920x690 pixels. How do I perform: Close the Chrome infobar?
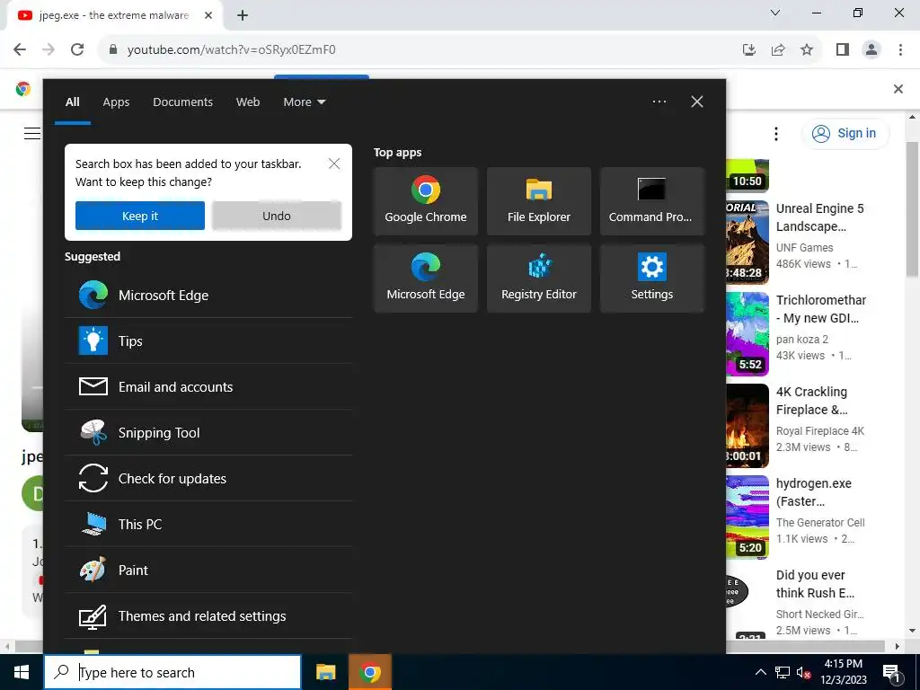pyautogui.click(x=898, y=89)
